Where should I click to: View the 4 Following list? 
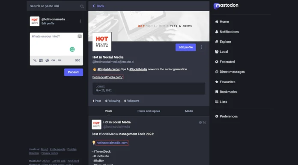113,101
